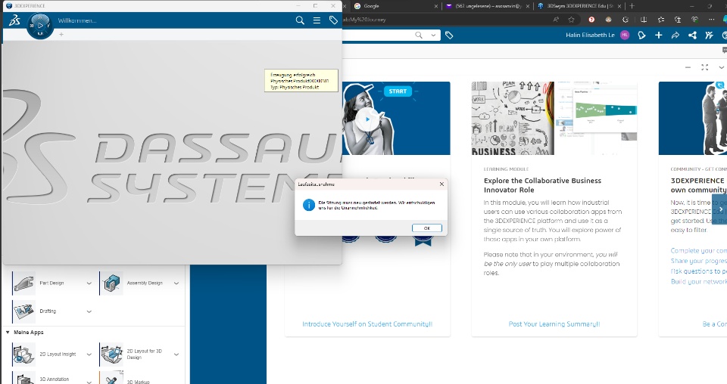The width and height of the screenshot is (727, 384).
Task: Close the Laufzeitausnahme error dialog
Action: pos(442,184)
